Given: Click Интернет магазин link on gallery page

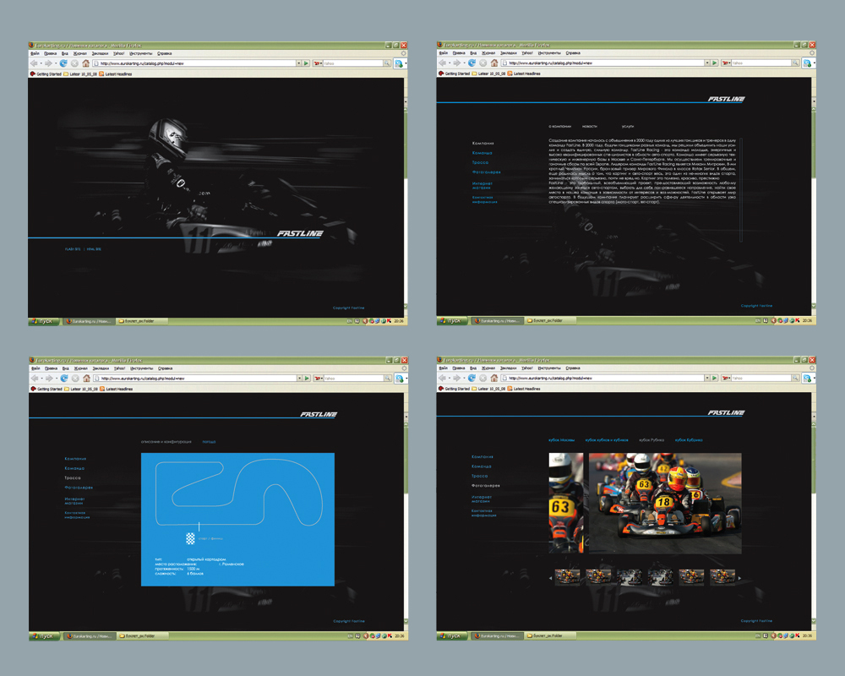Looking at the screenshot, I should tap(482, 499).
